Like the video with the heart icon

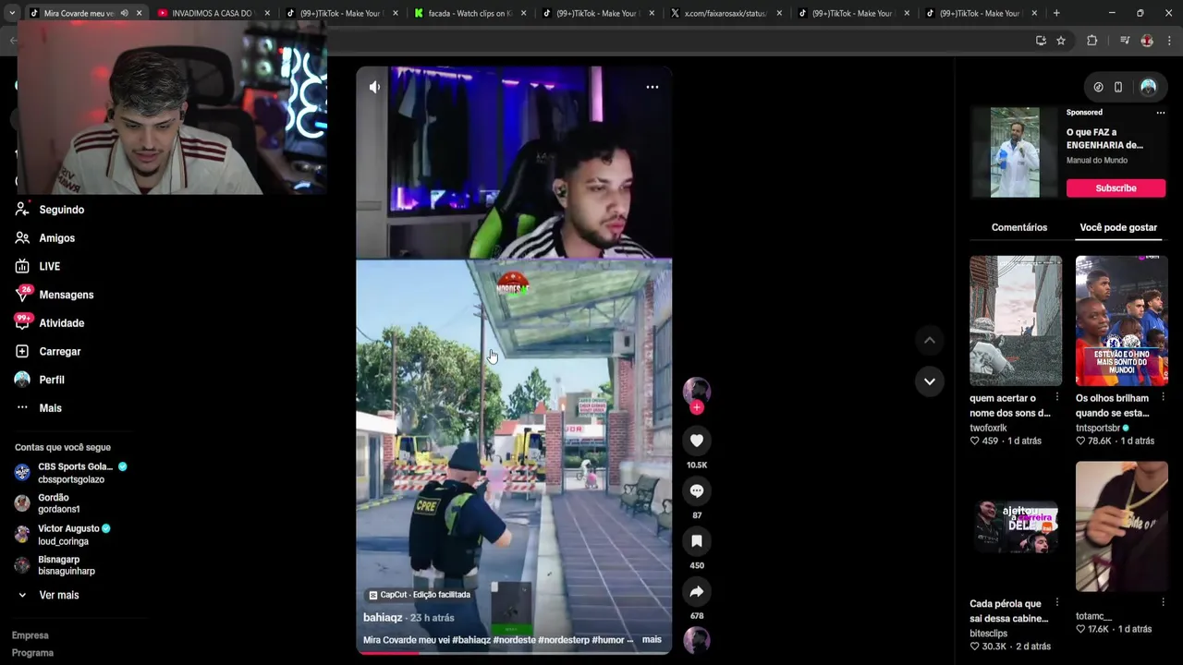697,441
